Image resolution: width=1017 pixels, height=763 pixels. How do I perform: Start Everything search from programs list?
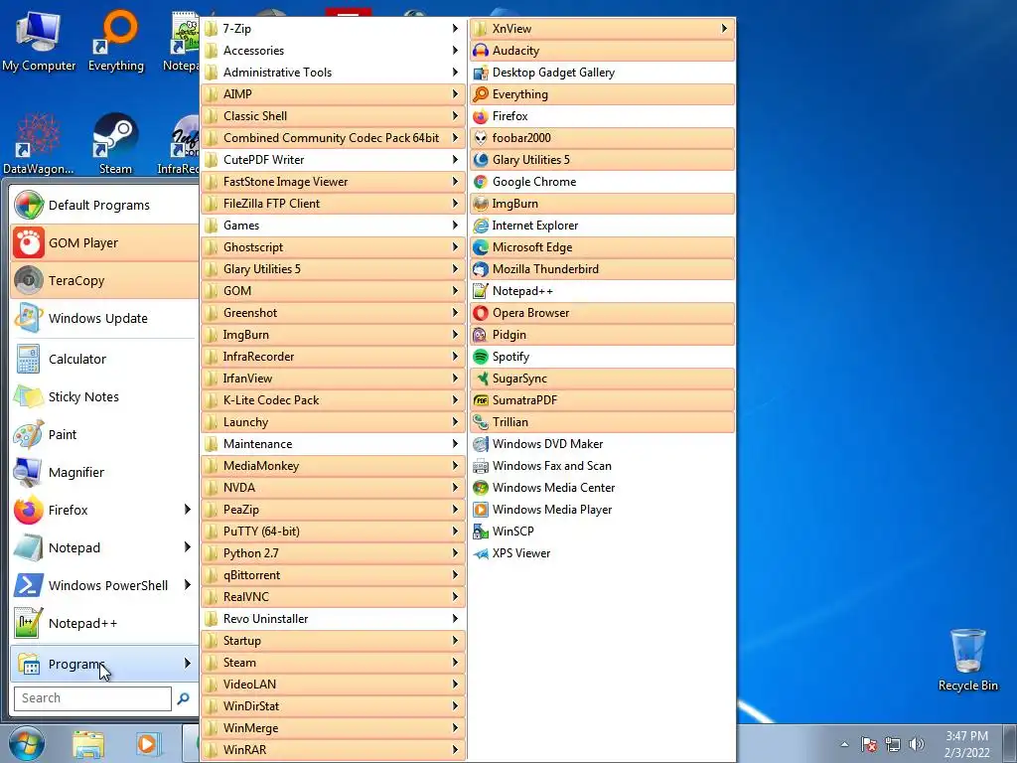(602, 94)
